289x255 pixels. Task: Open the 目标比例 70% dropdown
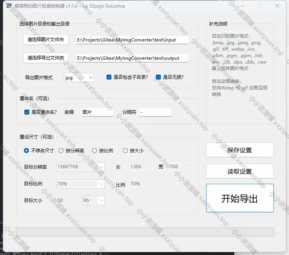[x=80, y=184]
